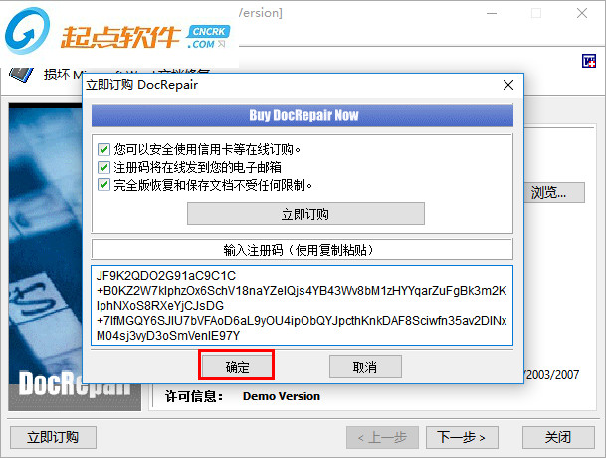Click the blue circular arrow logo
This screenshot has width=606, height=458.
[x=27, y=31]
